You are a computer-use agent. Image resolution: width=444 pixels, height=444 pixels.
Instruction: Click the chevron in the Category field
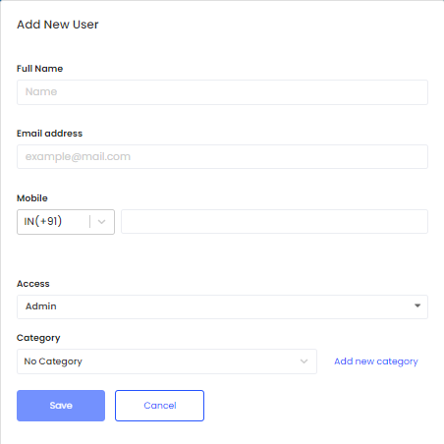[x=304, y=361]
